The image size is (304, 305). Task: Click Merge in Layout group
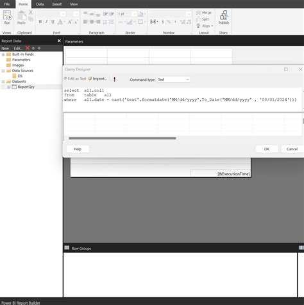click(204, 13)
